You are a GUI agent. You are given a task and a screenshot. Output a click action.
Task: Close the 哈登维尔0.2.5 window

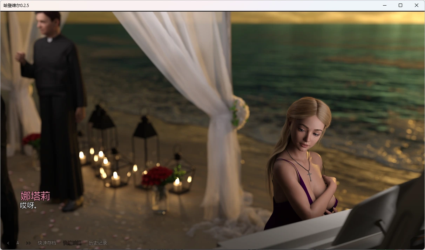coord(417,5)
